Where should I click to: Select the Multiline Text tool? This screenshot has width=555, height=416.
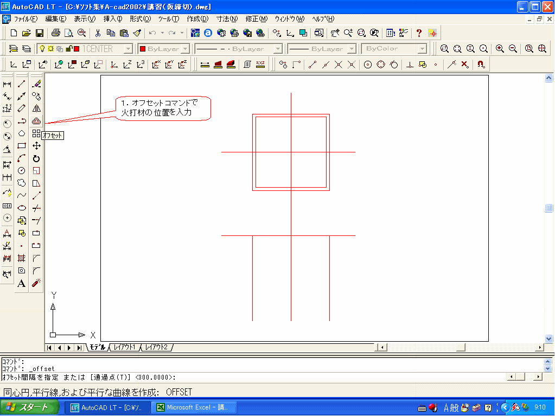[x=22, y=283]
